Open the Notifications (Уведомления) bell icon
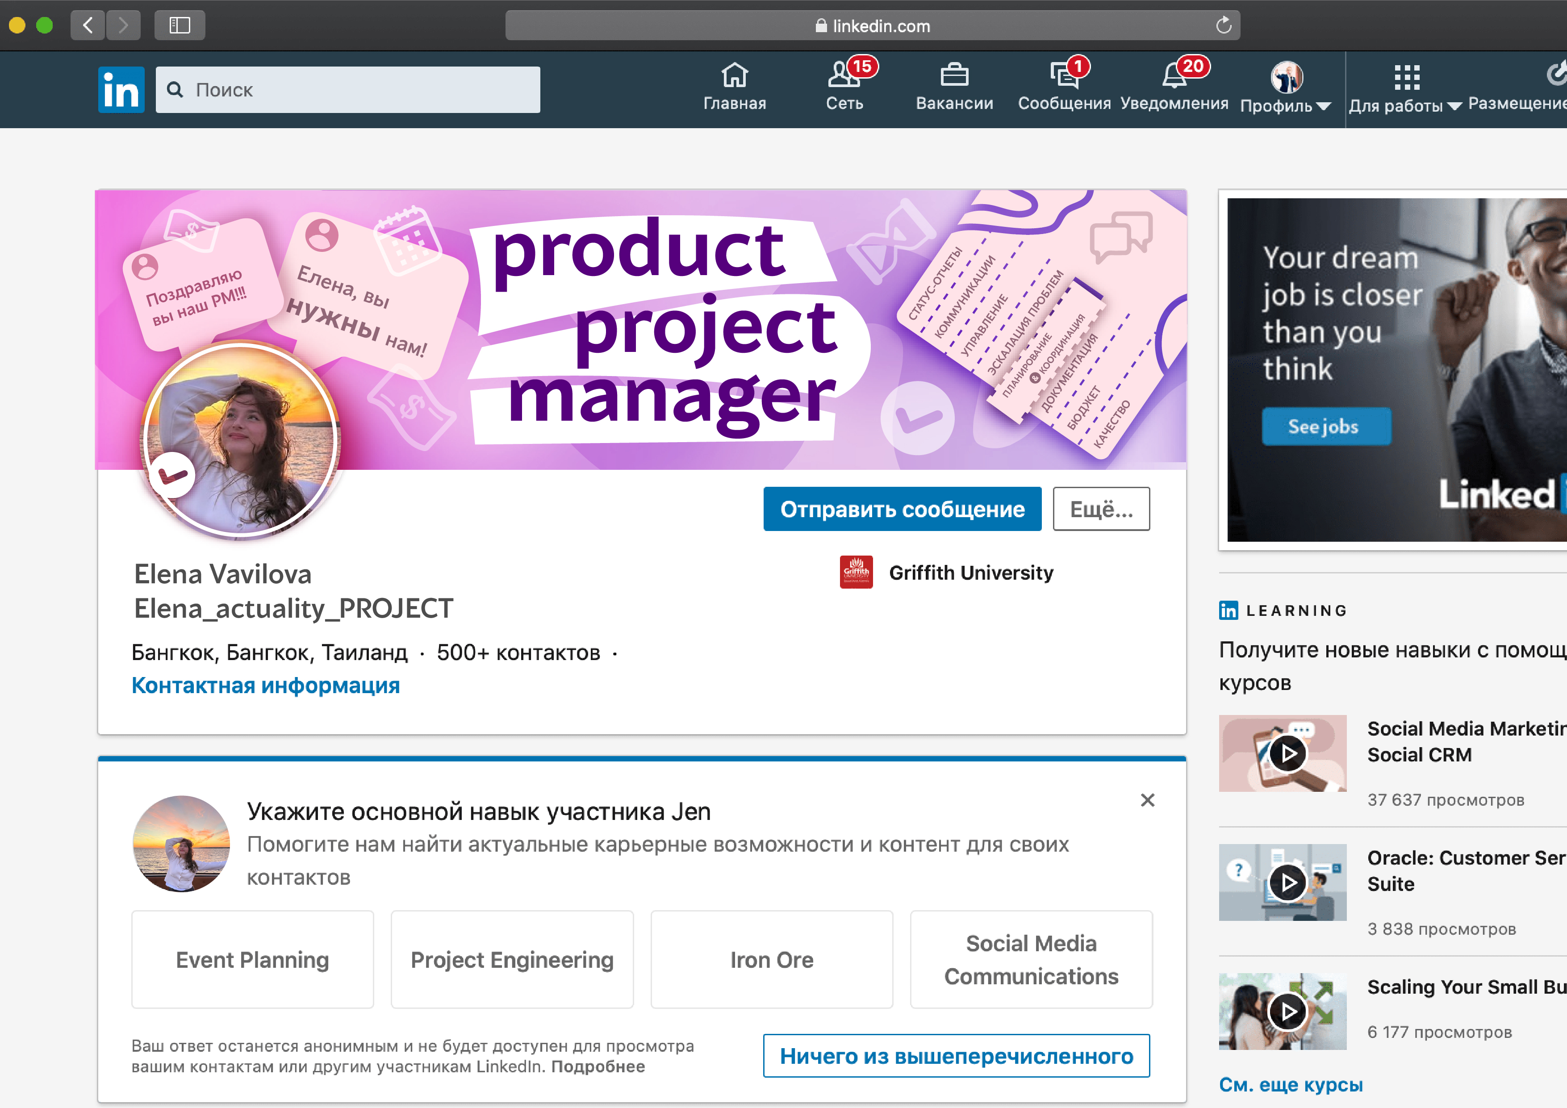 coord(1174,76)
